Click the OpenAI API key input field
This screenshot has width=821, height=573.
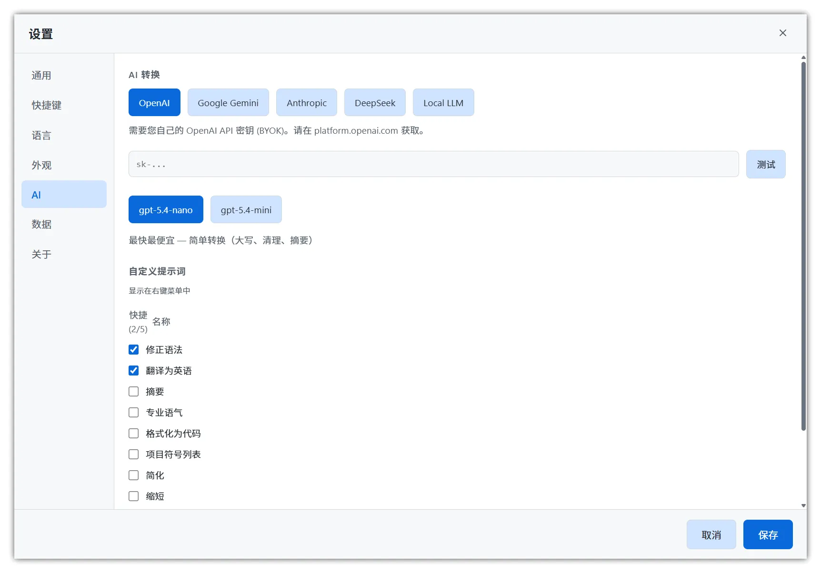[x=433, y=164]
